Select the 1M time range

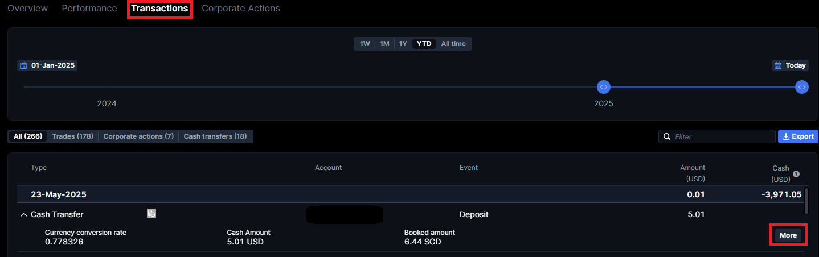click(384, 44)
